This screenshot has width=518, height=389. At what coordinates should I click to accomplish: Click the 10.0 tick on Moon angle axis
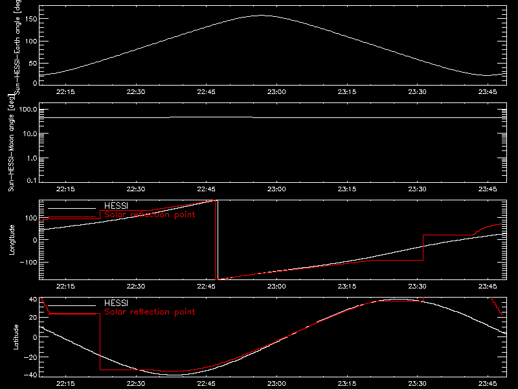tap(30, 134)
